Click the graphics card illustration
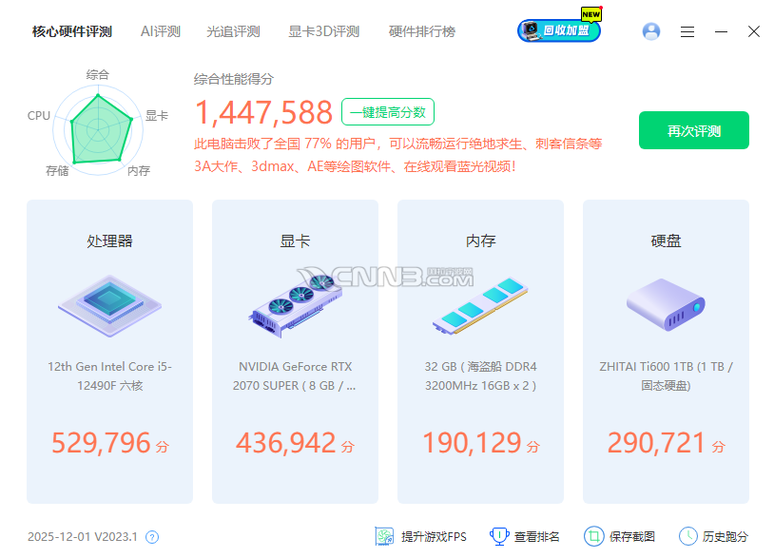This screenshot has width=774, height=558. (x=295, y=304)
